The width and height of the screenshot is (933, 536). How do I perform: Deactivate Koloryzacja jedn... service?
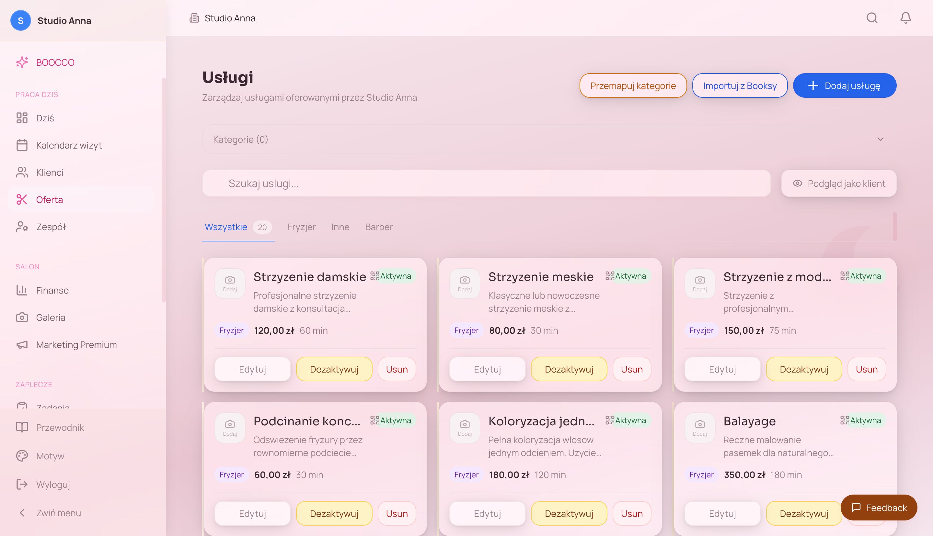[x=569, y=513]
